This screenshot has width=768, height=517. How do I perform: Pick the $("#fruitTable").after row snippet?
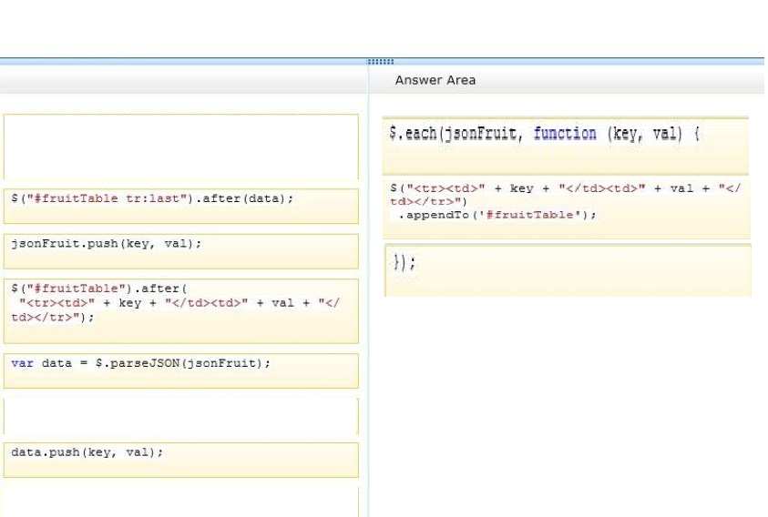[180, 311]
